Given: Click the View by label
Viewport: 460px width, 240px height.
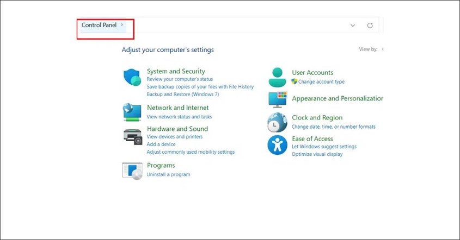Looking at the screenshot, I should (x=368, y=49).
